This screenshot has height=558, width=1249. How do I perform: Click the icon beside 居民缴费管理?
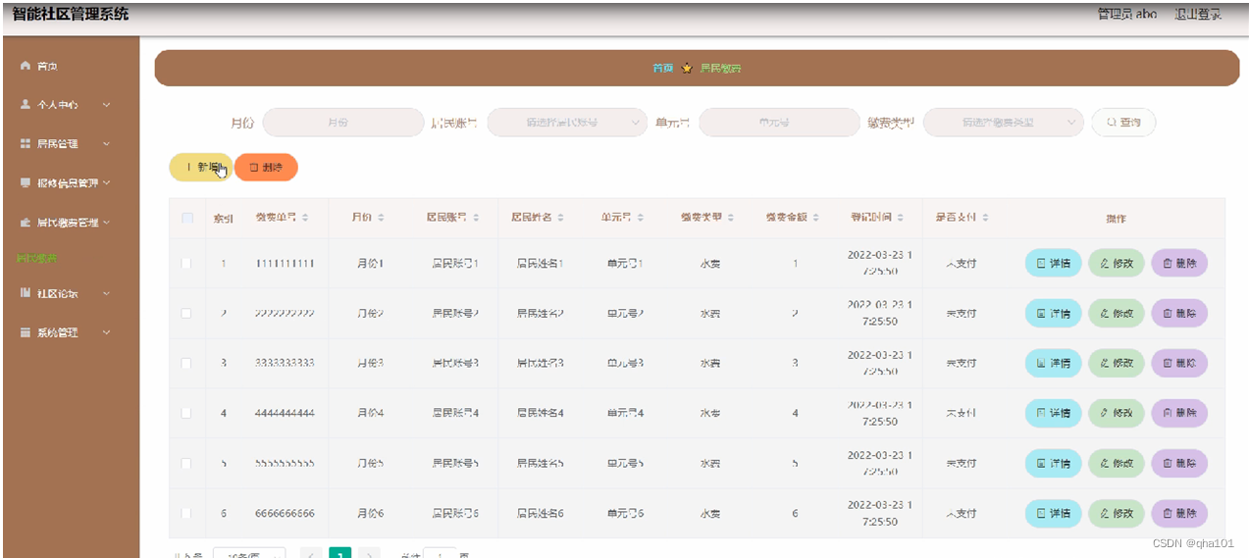tap(26, 223)
